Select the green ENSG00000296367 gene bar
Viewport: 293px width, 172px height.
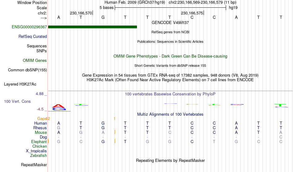pyautogui.click(x=93, y=27)
